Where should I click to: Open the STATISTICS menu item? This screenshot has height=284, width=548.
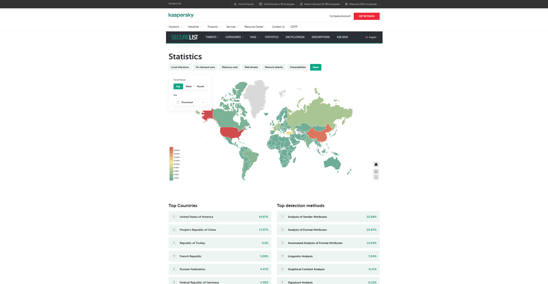click(x=272, y=37)
